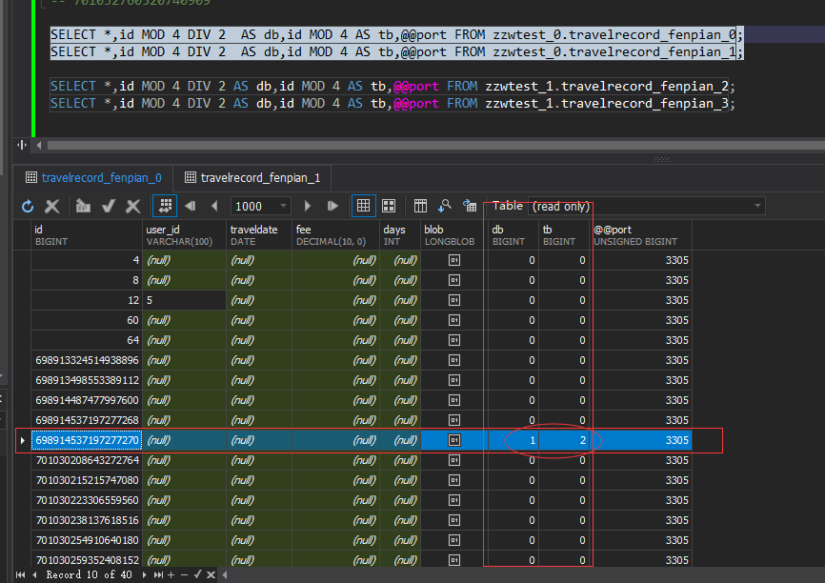Click the SQL editor horizontal scrollbar track
The image size is (825, 583).
click(436, 145)
